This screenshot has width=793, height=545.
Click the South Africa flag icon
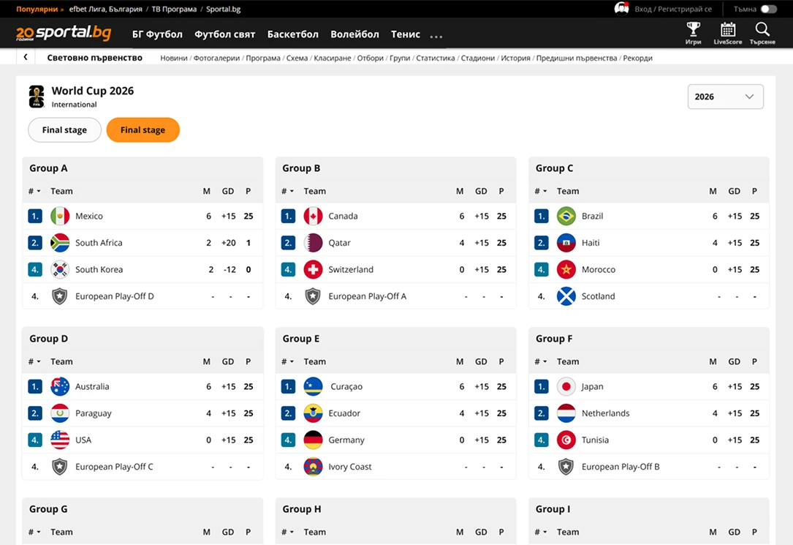60,243
